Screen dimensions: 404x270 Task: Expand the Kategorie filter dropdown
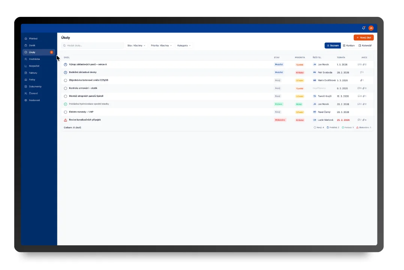pyautogui.click(x=184, y=46)
